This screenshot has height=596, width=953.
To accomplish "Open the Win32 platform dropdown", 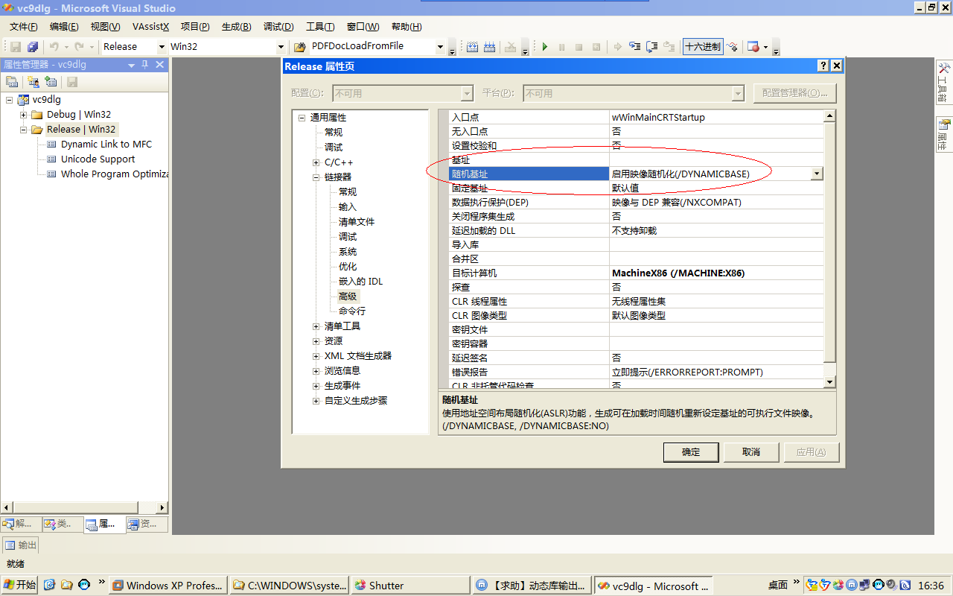I will coord(281,47).
